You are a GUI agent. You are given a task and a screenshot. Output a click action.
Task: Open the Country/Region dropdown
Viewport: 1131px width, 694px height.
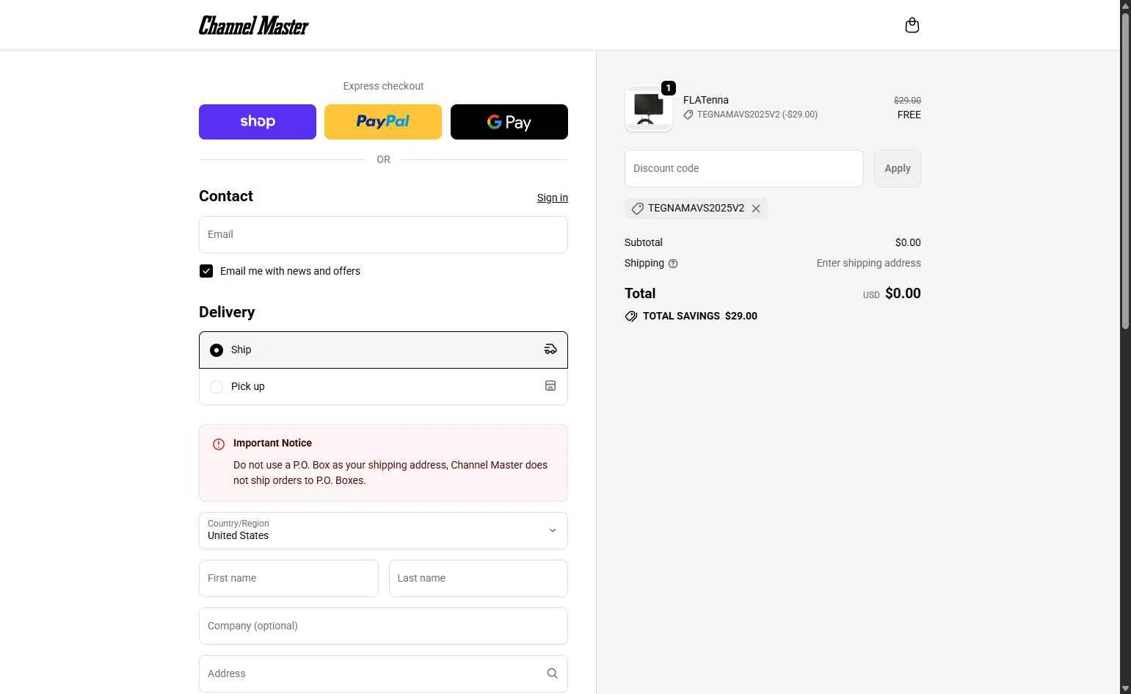pos(383,530)
